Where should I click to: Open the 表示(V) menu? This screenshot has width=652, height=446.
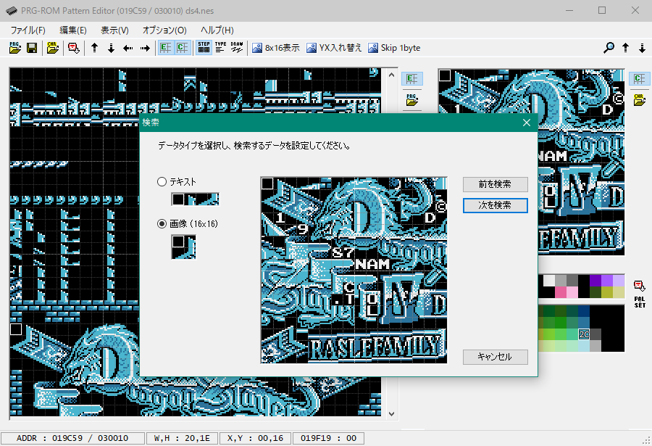coord(114,30)
